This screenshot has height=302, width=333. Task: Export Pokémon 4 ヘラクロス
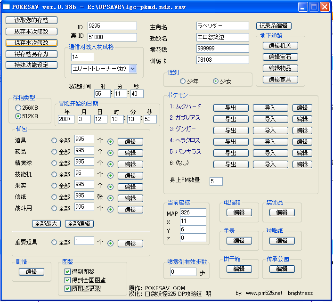(231, 141)
